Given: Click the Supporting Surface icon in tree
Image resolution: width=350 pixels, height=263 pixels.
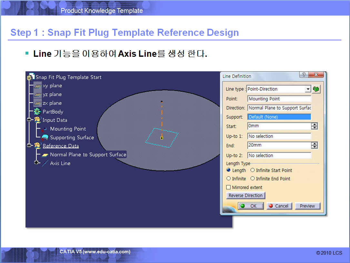Looking at the screenshot, I should pyautogui.click(x=45, y=137).
